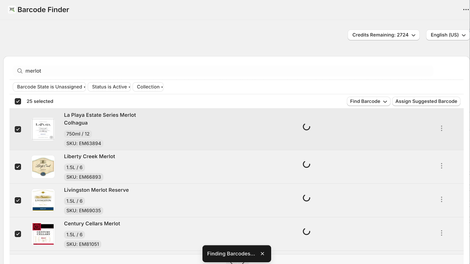Click the Assign Suggested Barcode button
470x264 pixels.
coord(426,101)
